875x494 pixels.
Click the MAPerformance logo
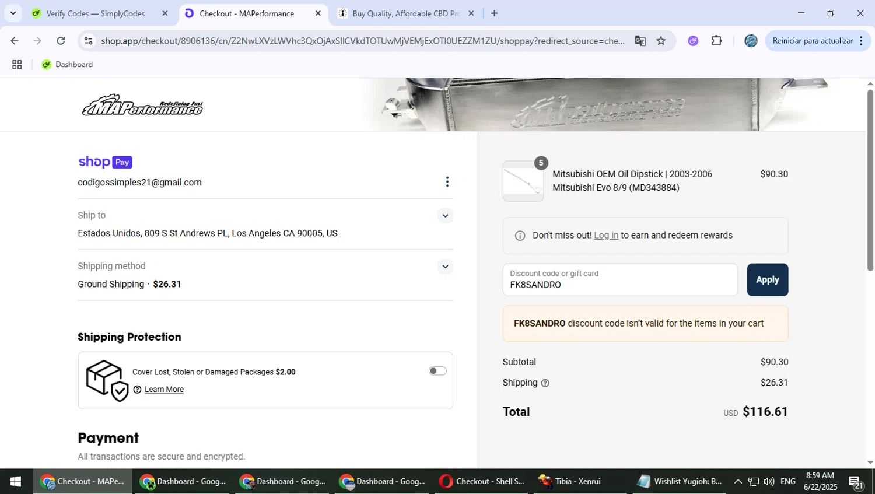click(x=142, y=105)
